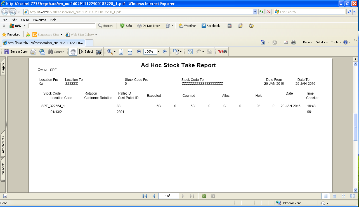Activate the Hand tool
This screenshot has width=359, height=207.
coord(73,52)
